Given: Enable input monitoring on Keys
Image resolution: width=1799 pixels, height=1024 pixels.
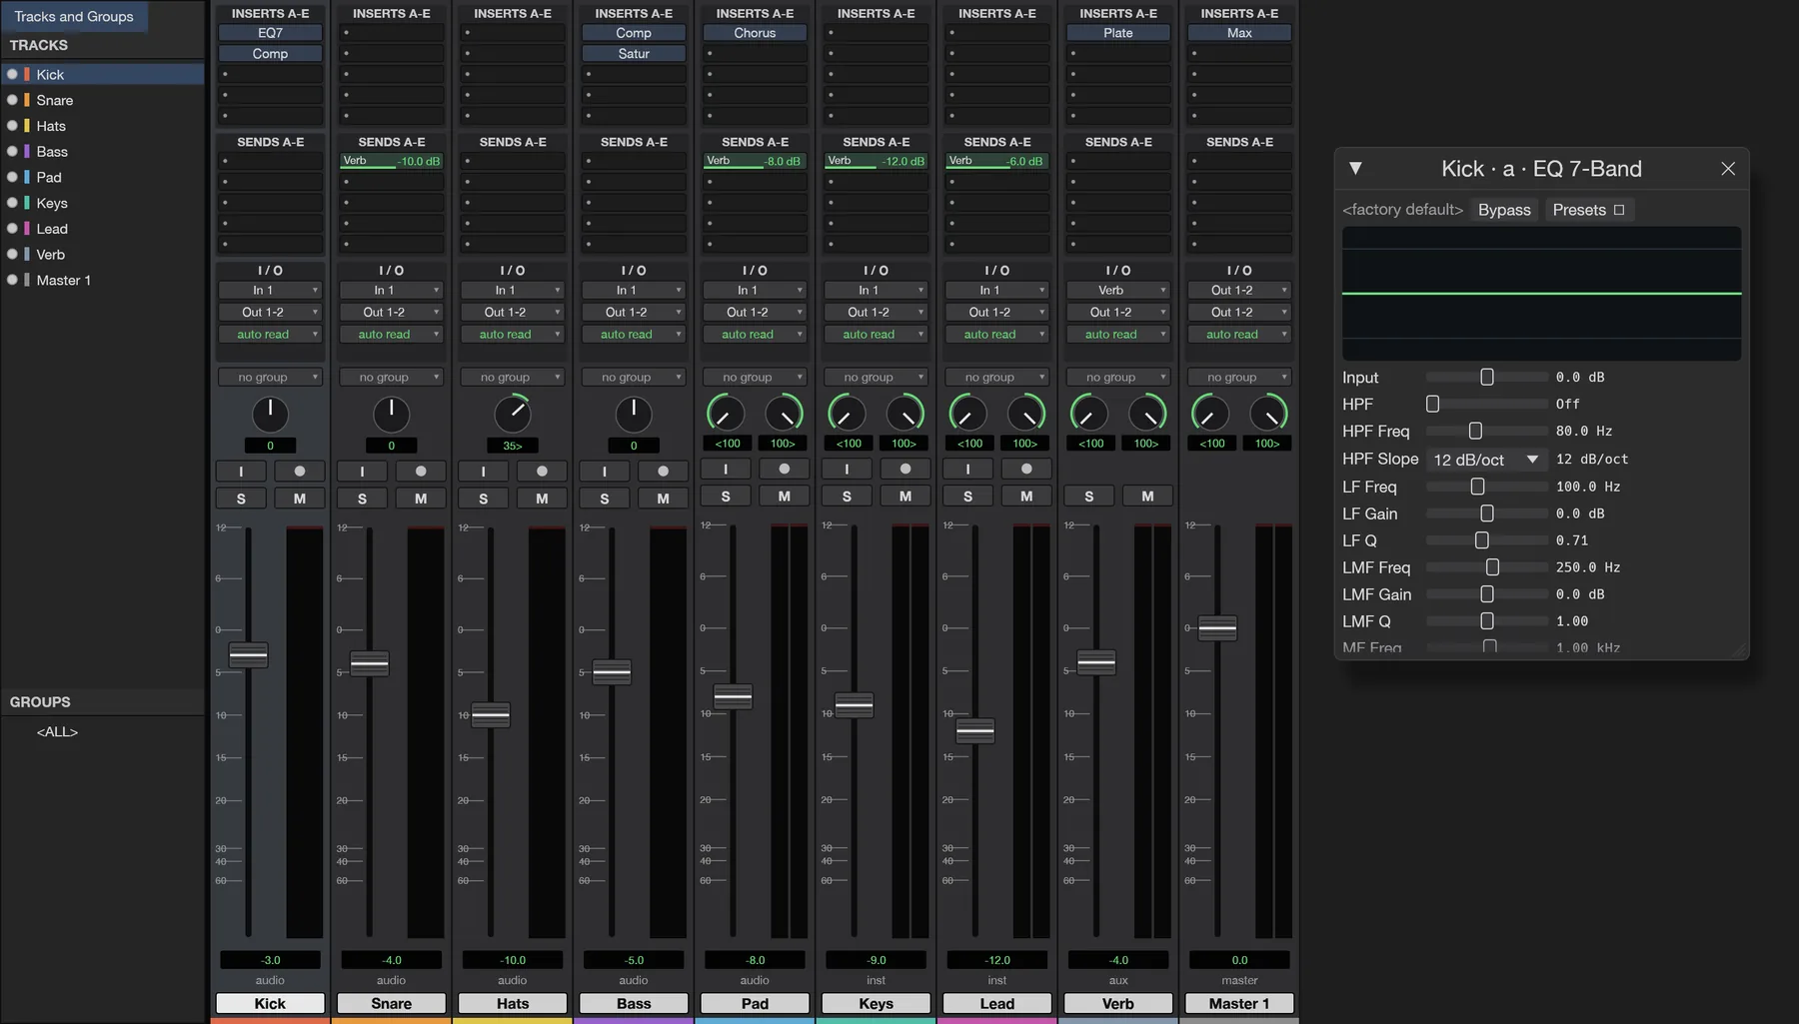Looking at the screenshot, I should coord(847,469).
